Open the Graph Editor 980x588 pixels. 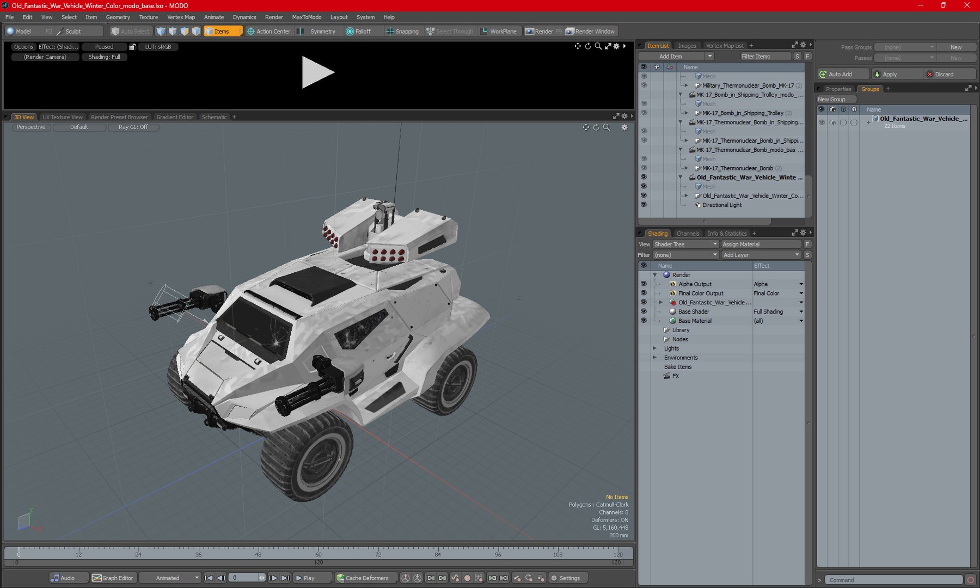point(113,578)
